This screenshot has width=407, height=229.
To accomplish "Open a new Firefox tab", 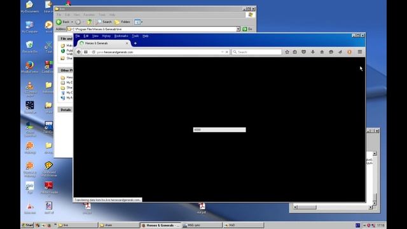I will [135, 43].
